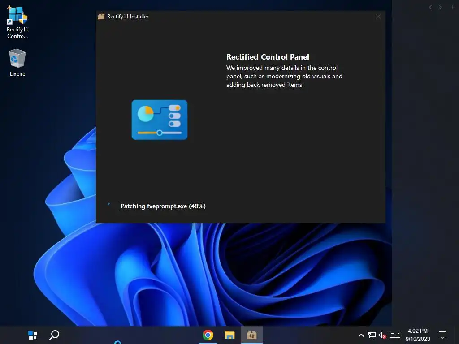Open the clock showing 4:02 PM
Screen dimensions: 459x344
[418, 335]
